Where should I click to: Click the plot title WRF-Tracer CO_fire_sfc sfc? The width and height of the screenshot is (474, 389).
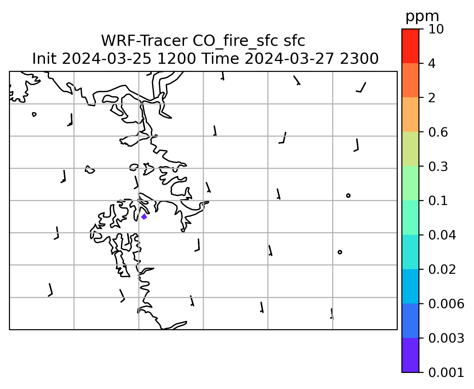pyautogui.click(x=203, y=41)
